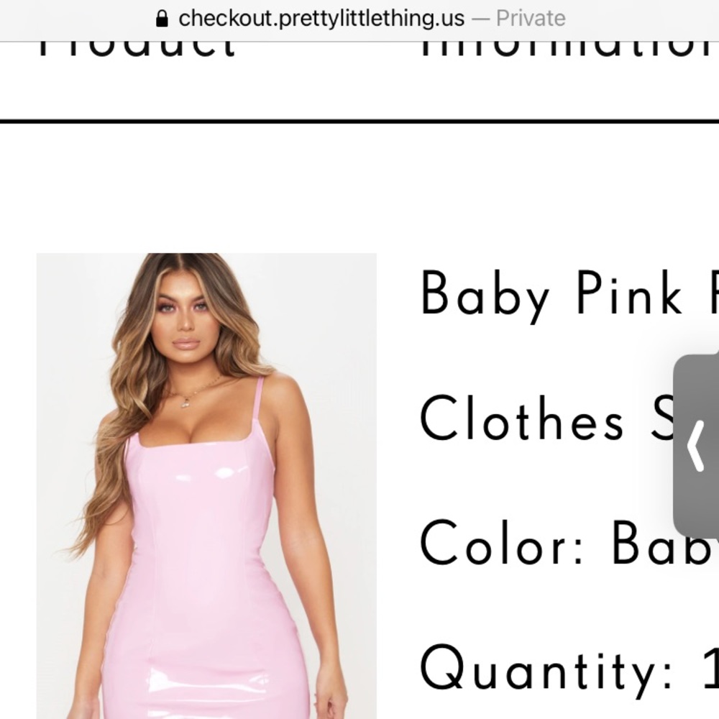The image size is (719, 719).
Task: Select the 'Clothes' size line
Action: click(546, 418)
